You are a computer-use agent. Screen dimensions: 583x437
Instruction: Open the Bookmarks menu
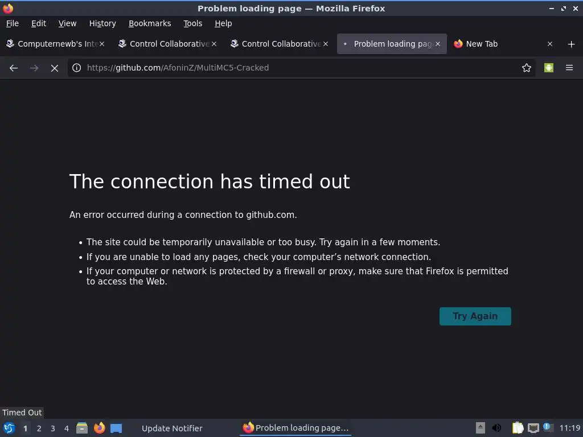point(150,23)
